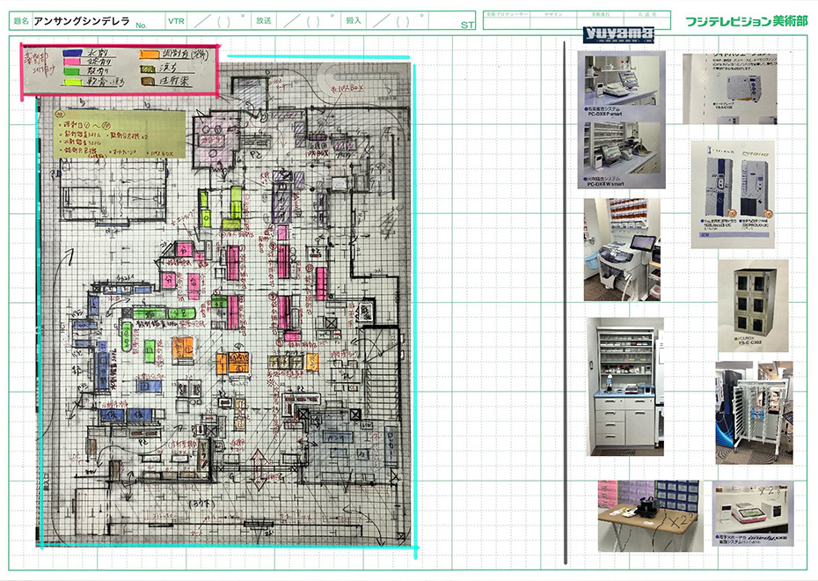Select the white wheeled tray cart photo
The width and height of the screenshot is (818, 581).
click(x=753, y=412)
